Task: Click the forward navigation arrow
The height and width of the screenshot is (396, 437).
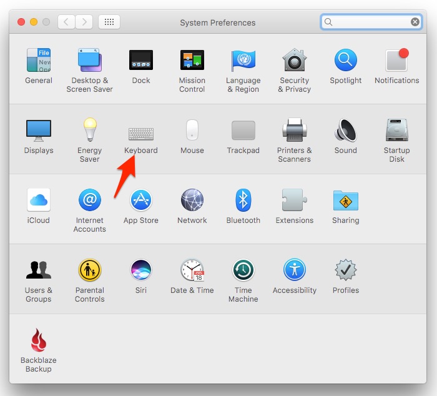Action: 84,22
